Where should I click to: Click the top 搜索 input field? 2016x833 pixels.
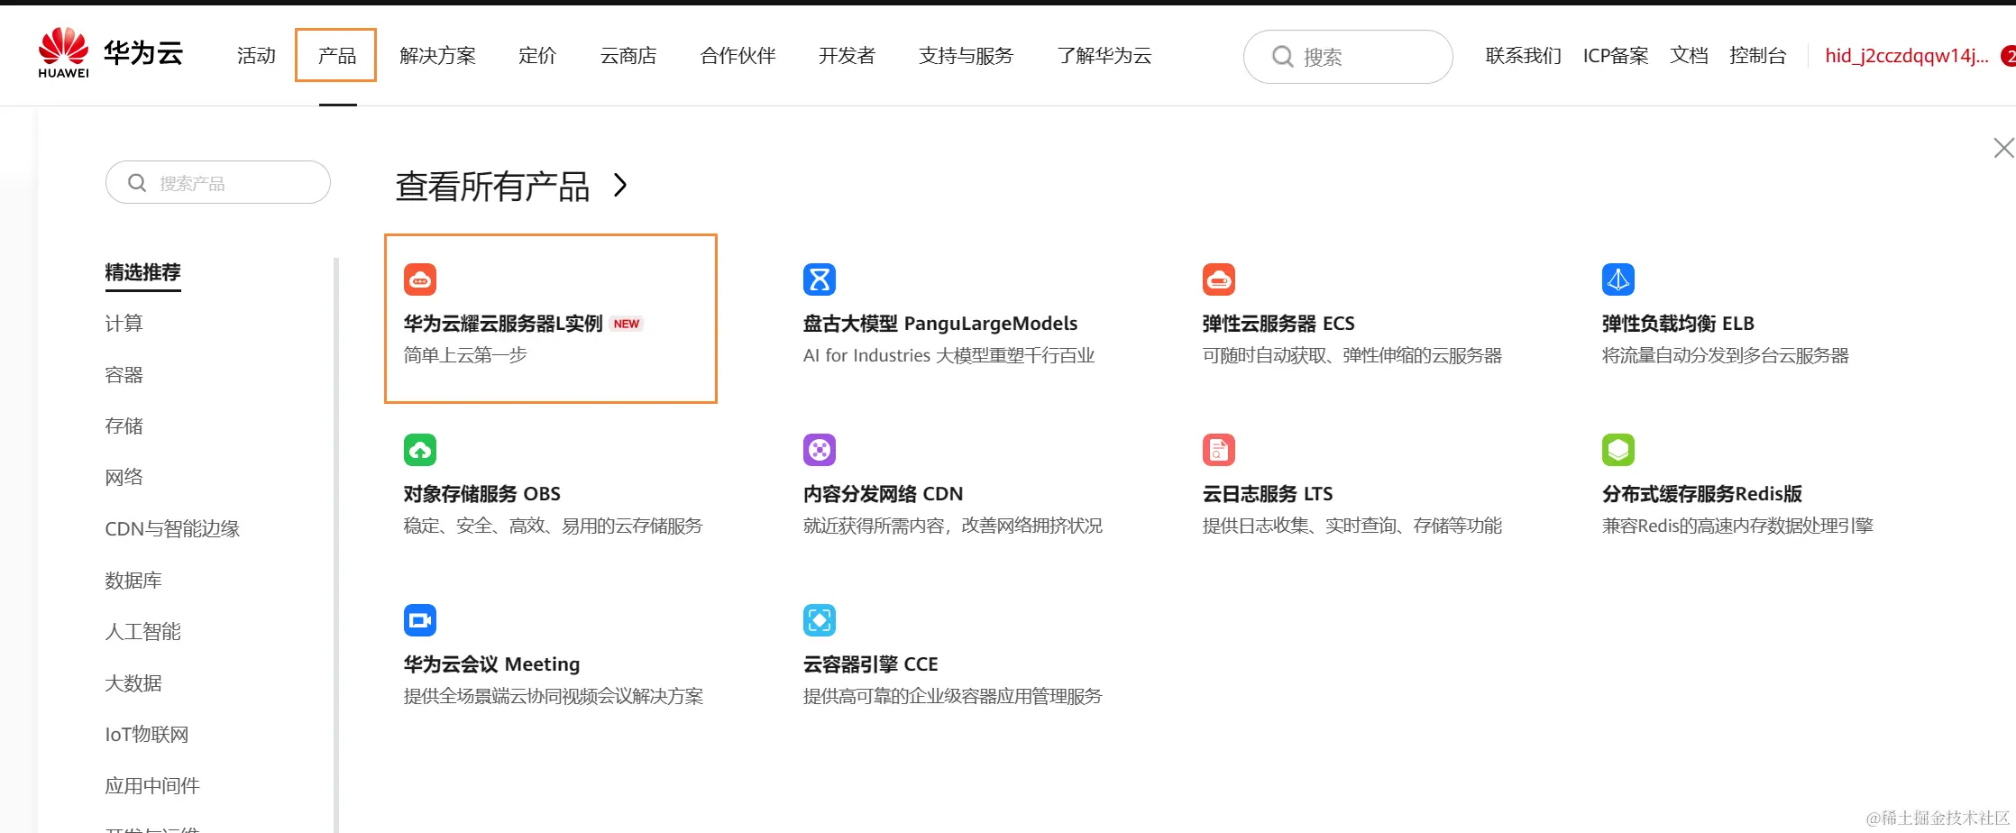[1348, 57]
